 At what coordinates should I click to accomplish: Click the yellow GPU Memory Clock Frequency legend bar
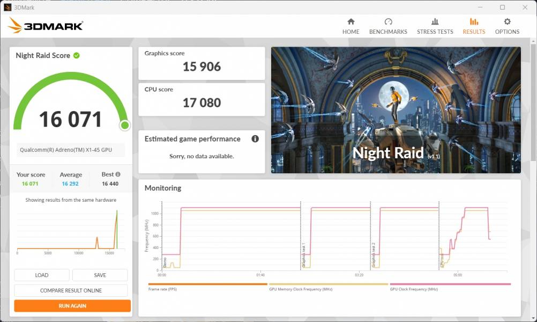coord(329,284)
